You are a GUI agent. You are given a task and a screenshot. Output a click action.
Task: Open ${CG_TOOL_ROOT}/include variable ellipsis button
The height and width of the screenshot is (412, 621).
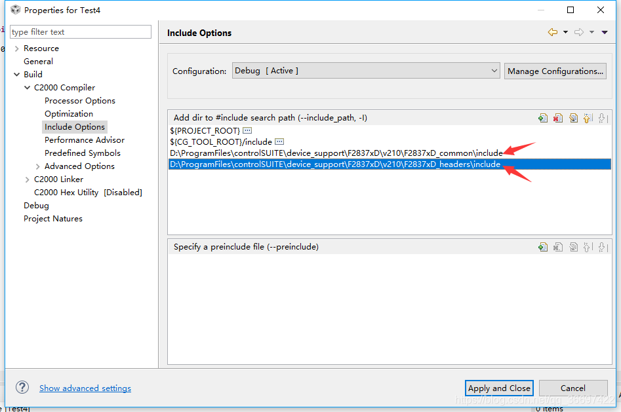pos(279,141)
